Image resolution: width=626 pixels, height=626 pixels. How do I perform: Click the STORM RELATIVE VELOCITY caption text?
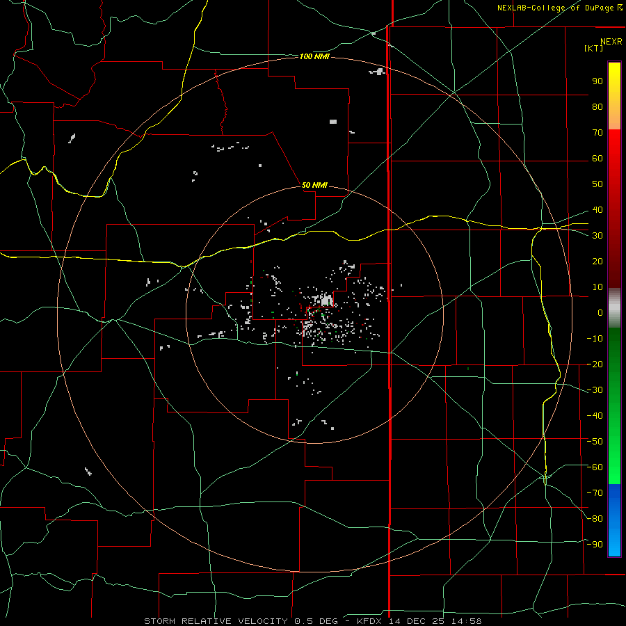click(216, 621)
